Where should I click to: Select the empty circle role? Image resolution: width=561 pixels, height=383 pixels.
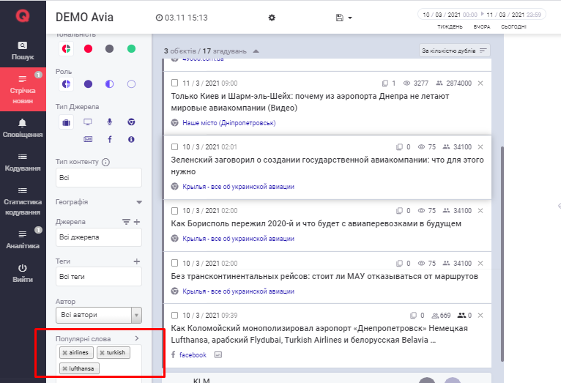tap(131, 84)
